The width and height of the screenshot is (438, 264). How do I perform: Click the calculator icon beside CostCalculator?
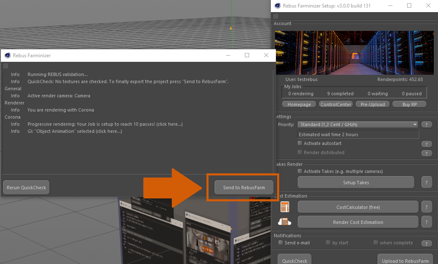[x=285, y=207]
